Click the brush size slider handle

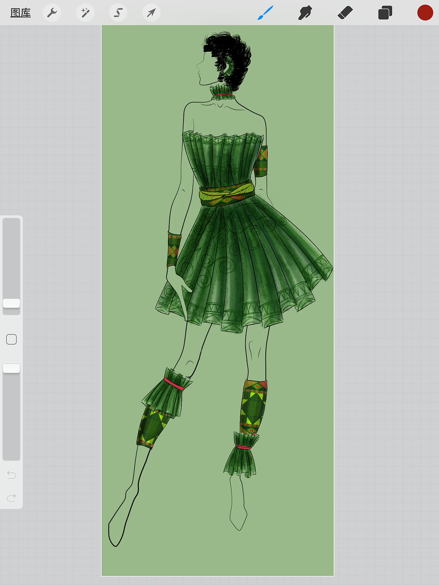pyautogui.click(x=11, y=303)
